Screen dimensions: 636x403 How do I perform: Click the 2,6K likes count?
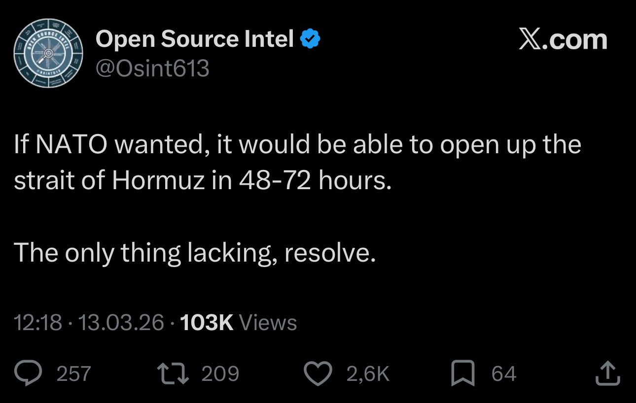368,373
